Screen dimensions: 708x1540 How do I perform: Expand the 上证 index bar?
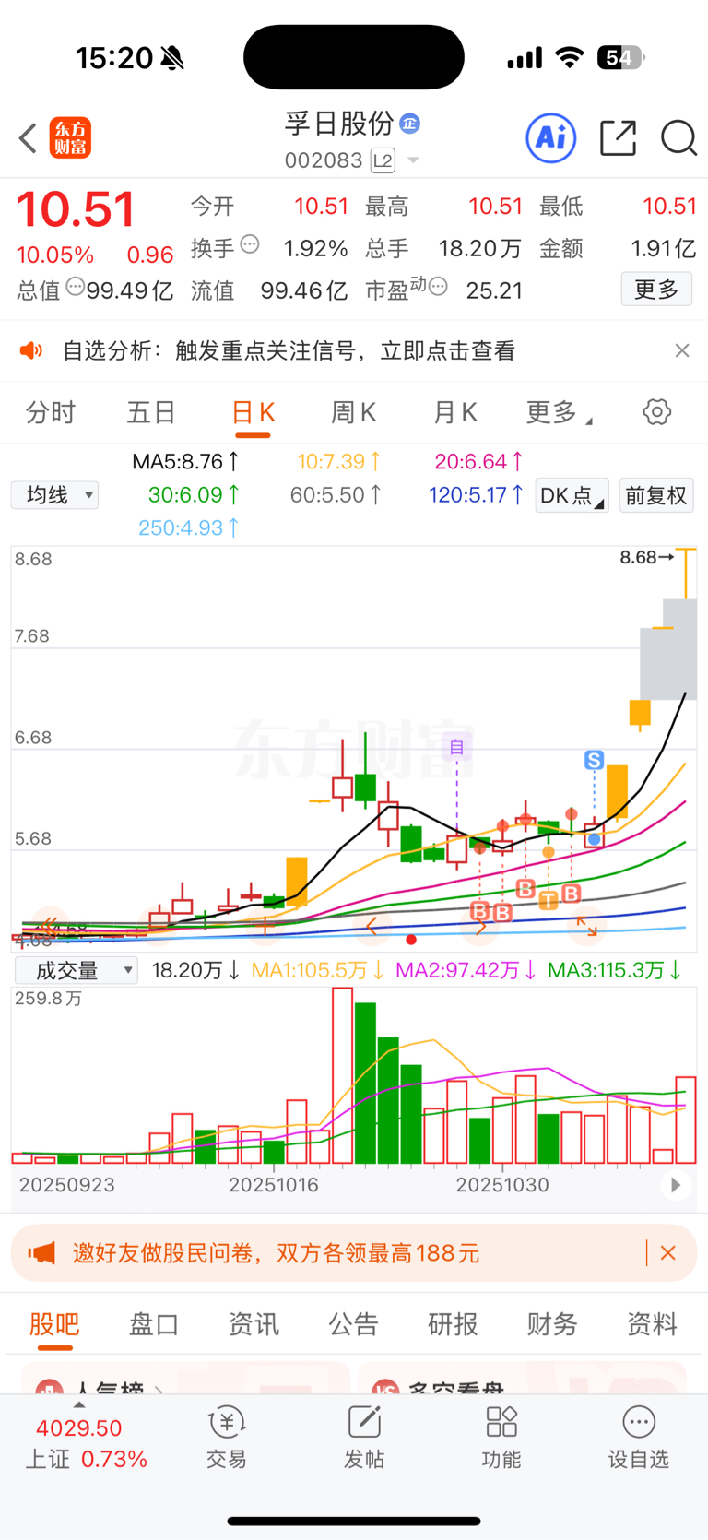pos(86,1439)
